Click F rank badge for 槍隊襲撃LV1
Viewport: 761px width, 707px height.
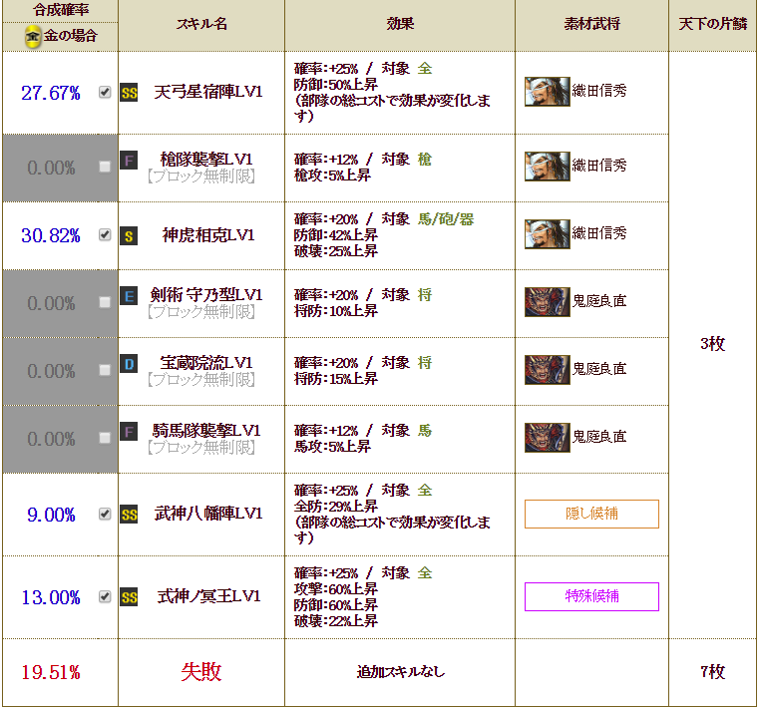129,161
